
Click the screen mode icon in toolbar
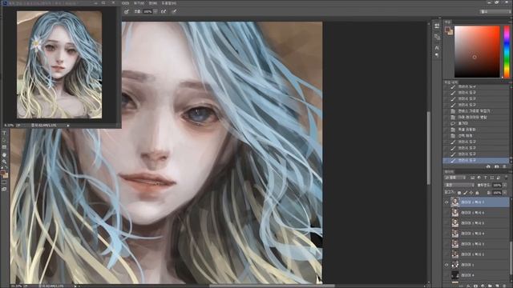pyautogui.click(x=4, y=189)
